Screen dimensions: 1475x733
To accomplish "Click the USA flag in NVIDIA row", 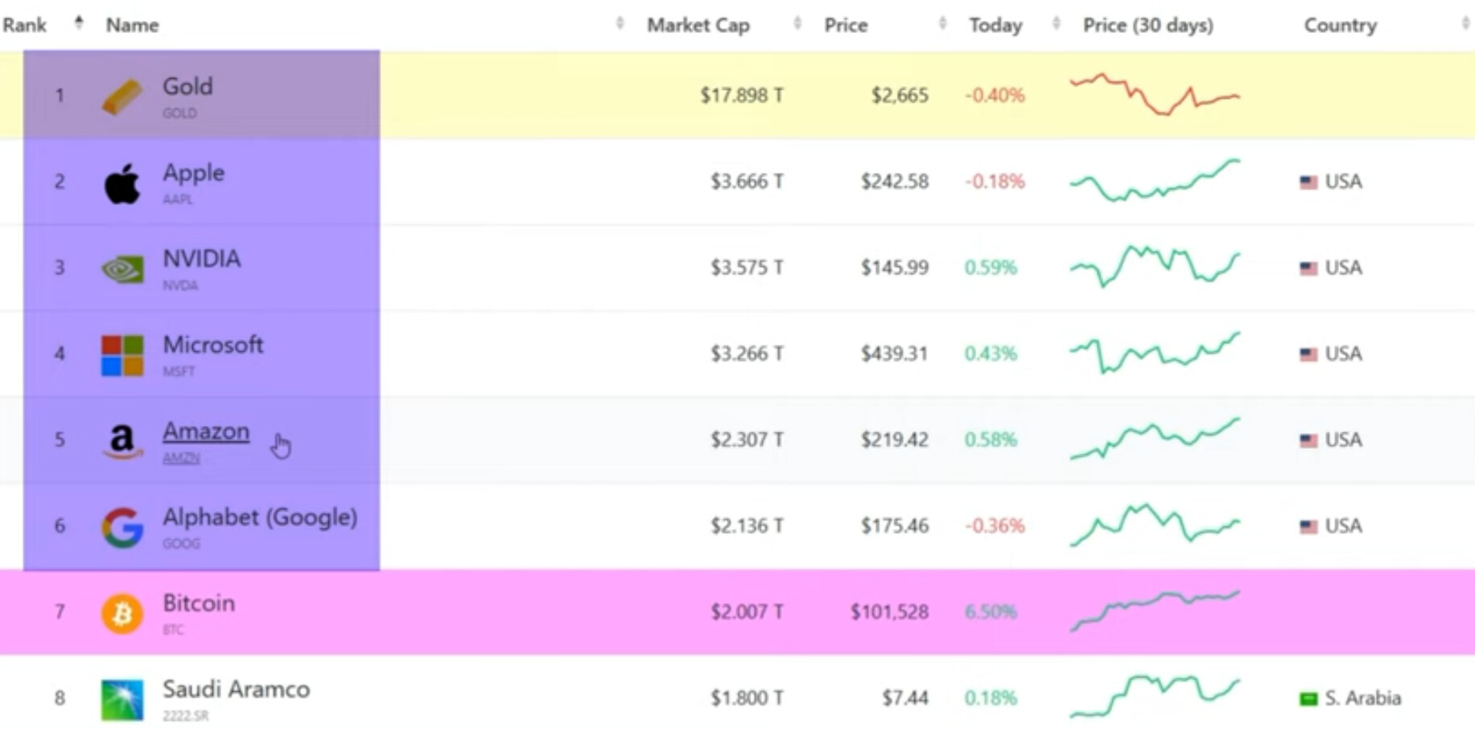I will (1308, 268).
